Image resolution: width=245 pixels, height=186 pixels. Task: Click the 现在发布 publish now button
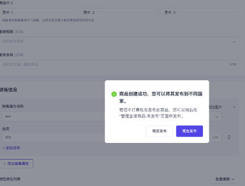point(189,131)
